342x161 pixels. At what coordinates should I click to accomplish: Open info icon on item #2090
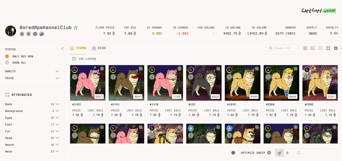(307, 77)
